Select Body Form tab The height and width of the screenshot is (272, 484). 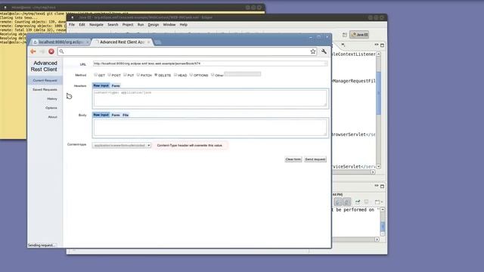point(116,115)
